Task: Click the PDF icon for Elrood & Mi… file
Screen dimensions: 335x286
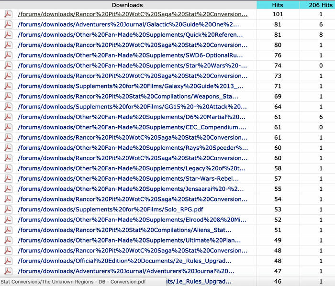Action: click(x=8, y=220)
